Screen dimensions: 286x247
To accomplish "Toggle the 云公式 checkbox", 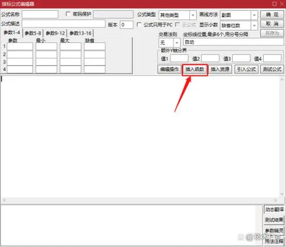I will pyautogui.click(x=177, y=24).
